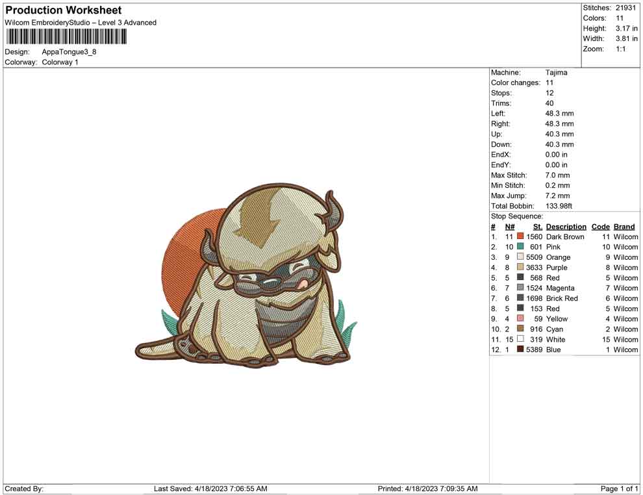This screenshot has height=495, width=643.
Task: Click the Cyan description in row 10
Action: [555, 329]
